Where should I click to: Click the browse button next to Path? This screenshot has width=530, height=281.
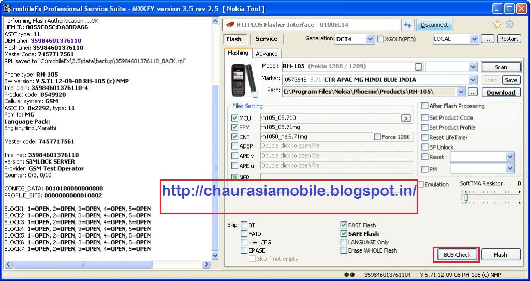[473, 92]
